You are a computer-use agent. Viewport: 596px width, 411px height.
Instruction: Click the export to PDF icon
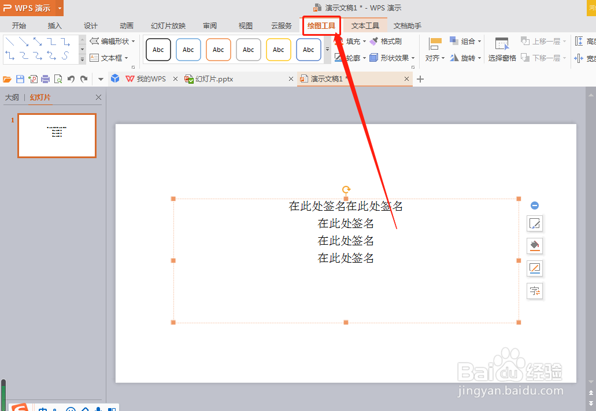[x=33, y=79]
